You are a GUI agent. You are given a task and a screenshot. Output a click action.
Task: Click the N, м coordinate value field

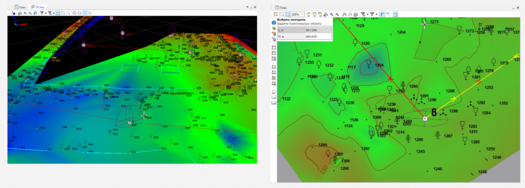point(318,36)
